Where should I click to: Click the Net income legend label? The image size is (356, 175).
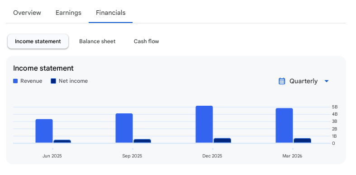[73, 81]
